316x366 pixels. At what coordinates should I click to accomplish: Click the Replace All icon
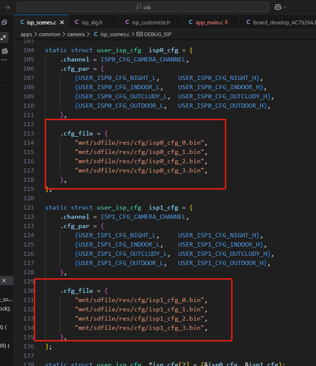pos(5,51)
